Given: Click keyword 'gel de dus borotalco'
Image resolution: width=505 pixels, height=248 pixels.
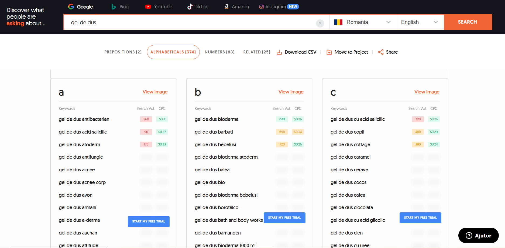Looking at the screenshot, I should [x=217, y=208].
